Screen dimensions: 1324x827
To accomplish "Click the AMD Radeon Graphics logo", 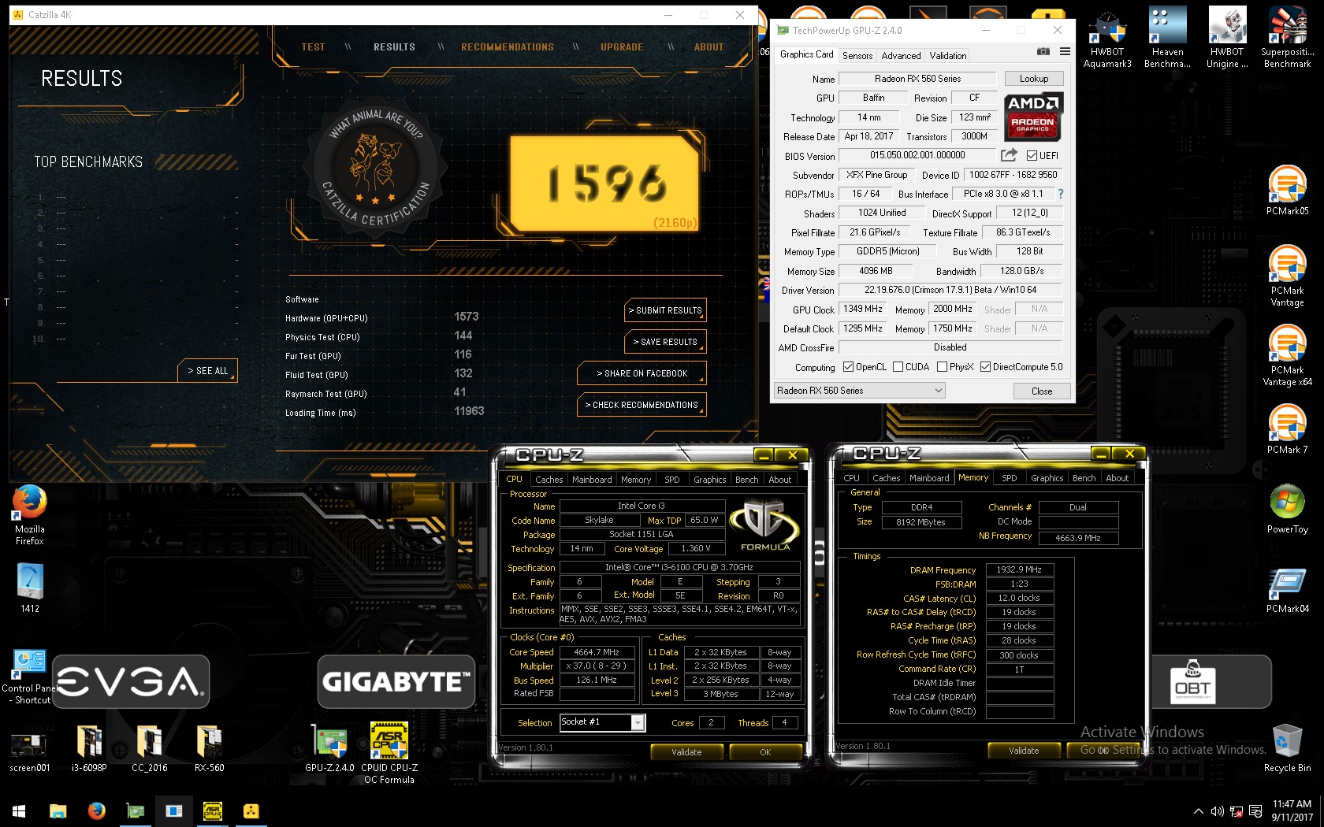I will [x=1033, y=117].
